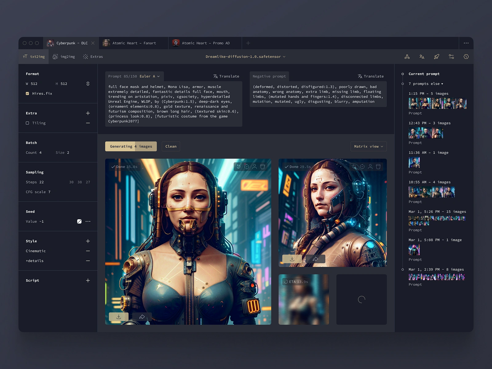
Task: Share the second generated image
Action: tap(315, 259)
